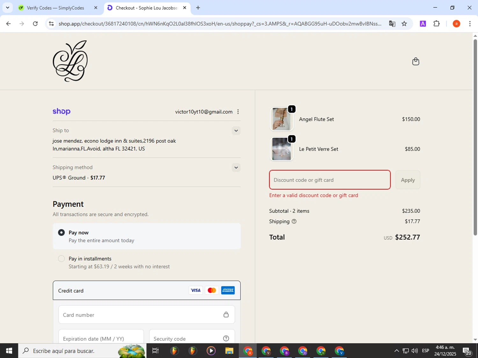Close the Verify Codes tab
This screenshot has width=478, height=358.
click(96, 8)
